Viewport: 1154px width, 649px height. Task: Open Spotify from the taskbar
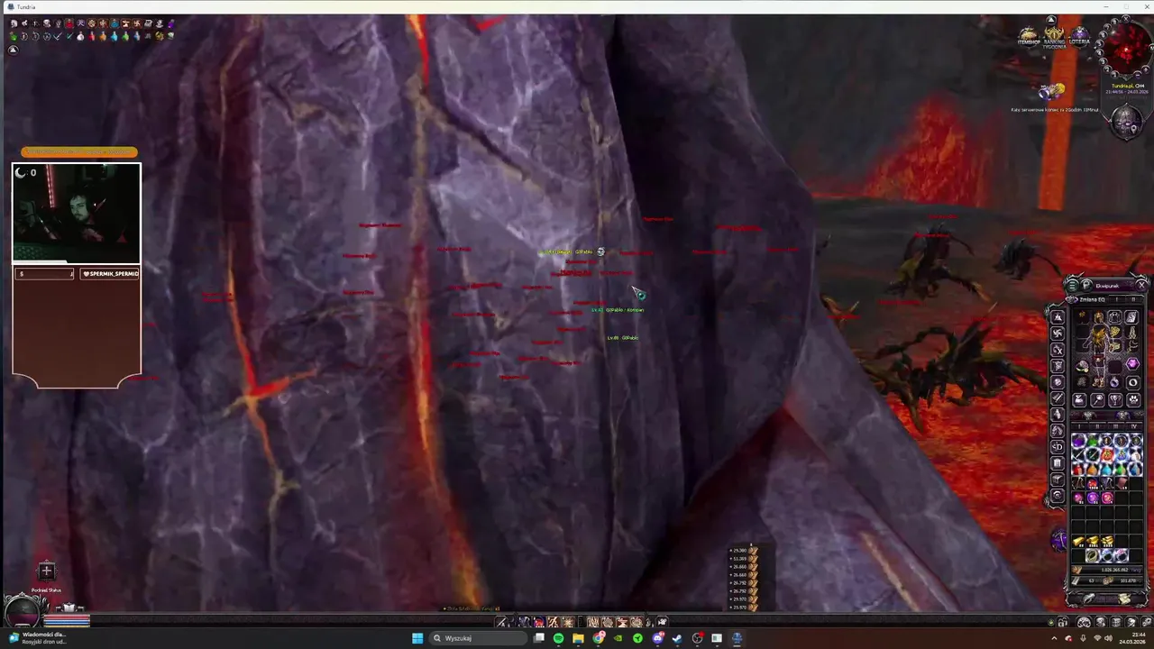tap(558, 638)
